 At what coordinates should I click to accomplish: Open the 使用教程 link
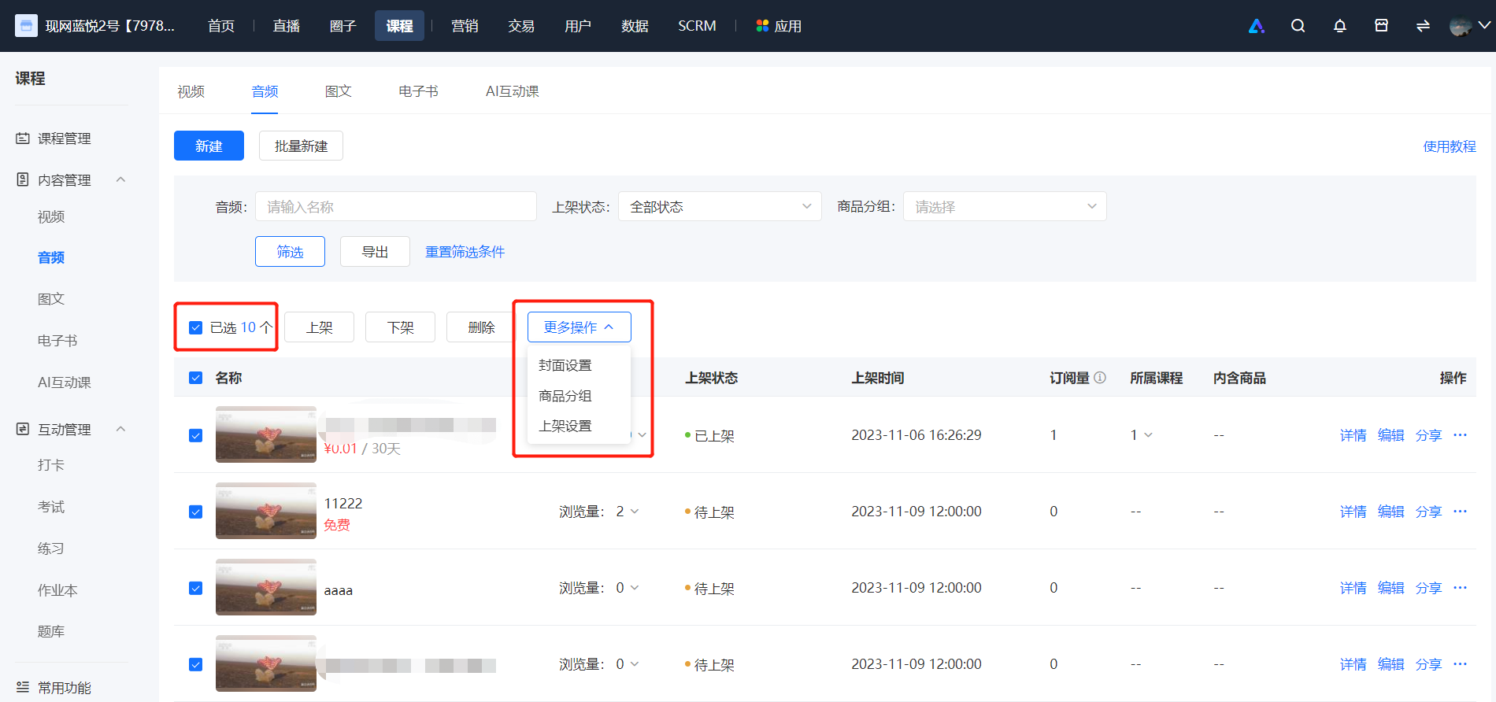pos(1450,146)
